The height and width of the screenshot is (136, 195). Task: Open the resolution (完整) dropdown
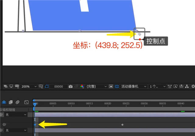click(97, 87)
